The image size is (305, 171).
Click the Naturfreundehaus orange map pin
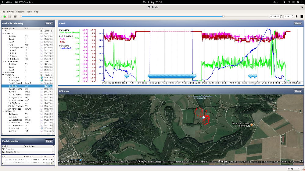[x=252, y=125]
